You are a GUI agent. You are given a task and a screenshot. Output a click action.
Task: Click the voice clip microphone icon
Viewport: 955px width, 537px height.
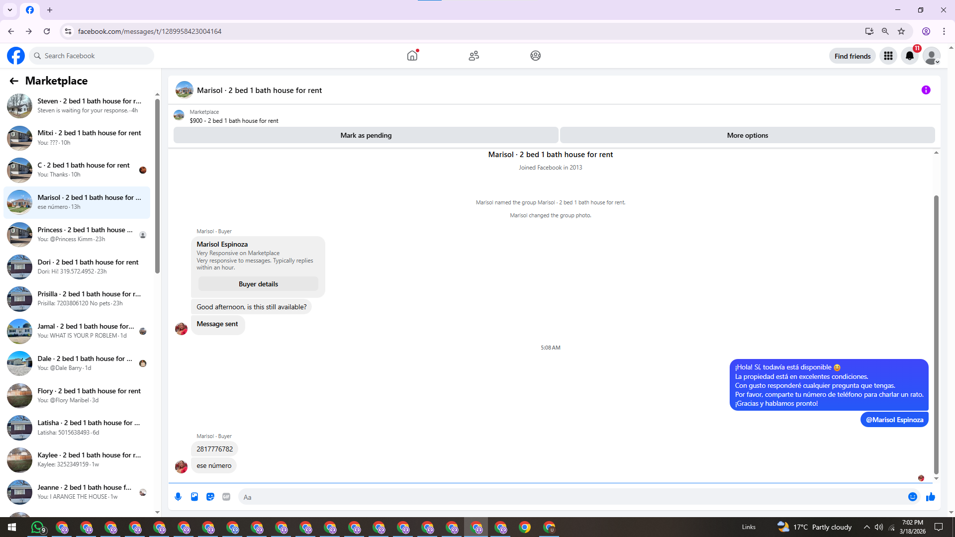178,497
